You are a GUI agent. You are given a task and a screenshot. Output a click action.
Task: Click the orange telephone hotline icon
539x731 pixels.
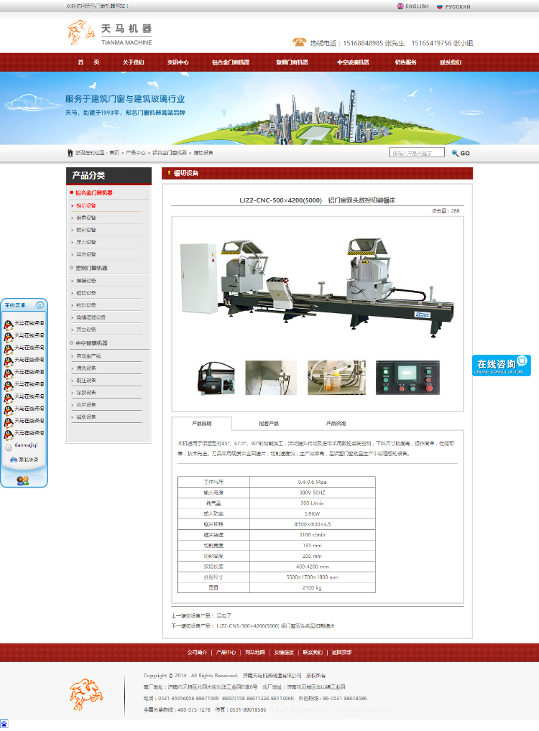(x=299, y=42)
